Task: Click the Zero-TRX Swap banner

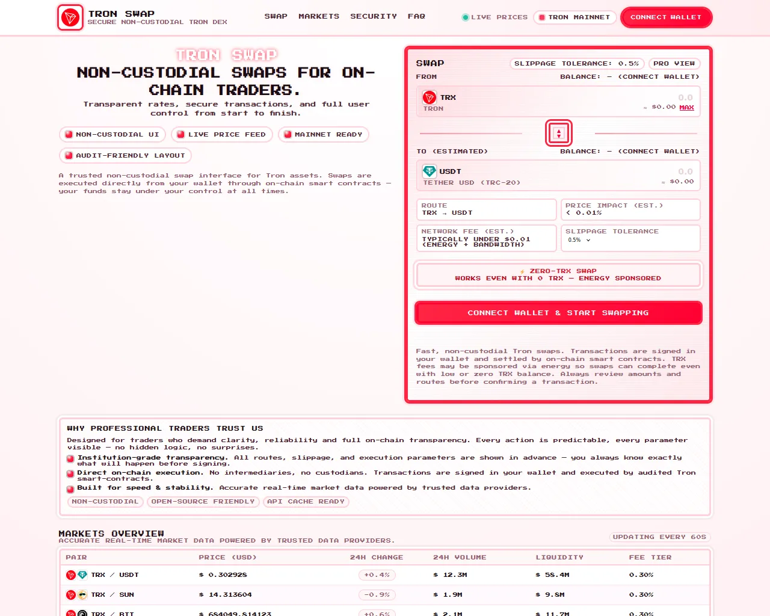Action: pos(558,275)
